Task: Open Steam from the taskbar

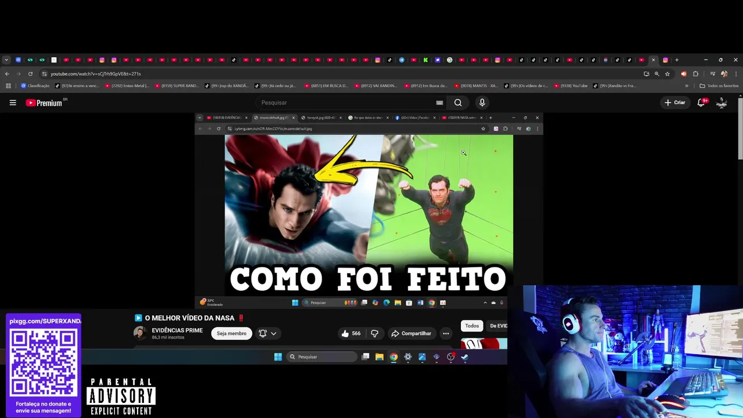Action: coord(465,357)
